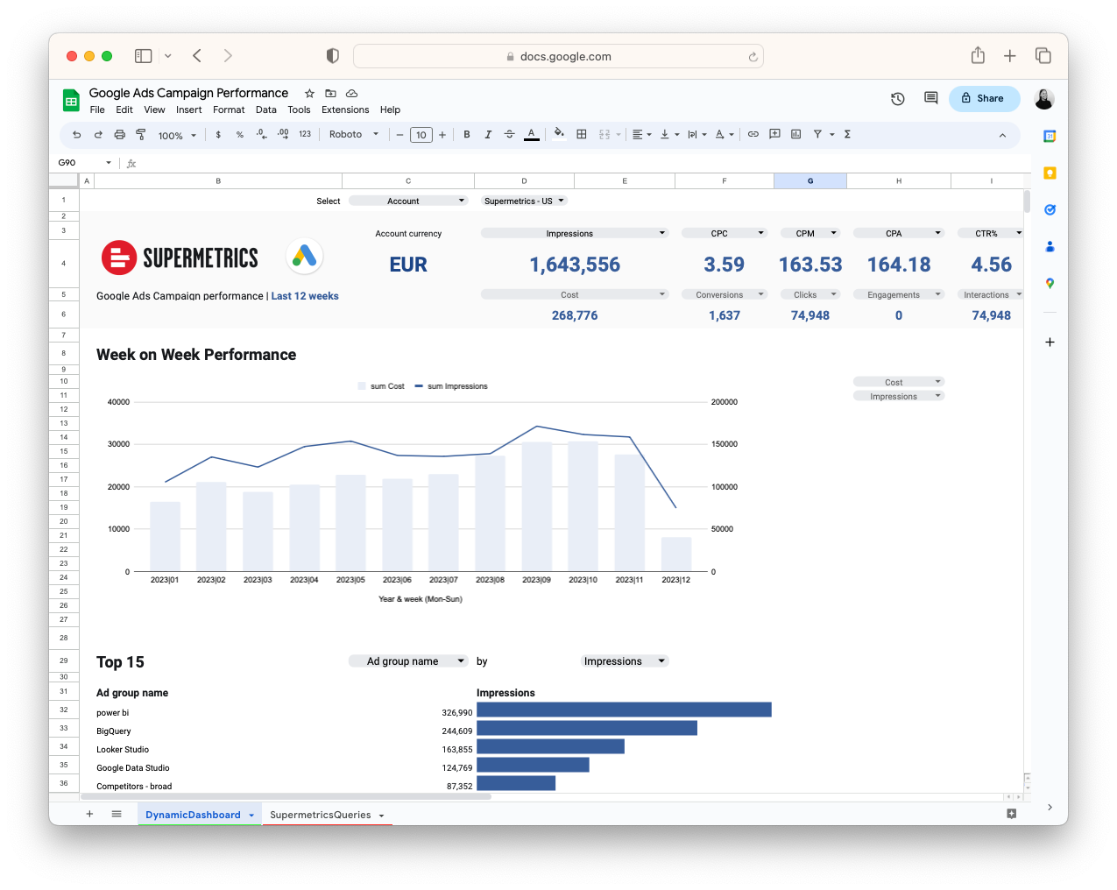The height and width of the screenshot is (890, 1117).
Task: Expand the Supermetrics - US account dropdown
Action: click(x=524, y=201)
